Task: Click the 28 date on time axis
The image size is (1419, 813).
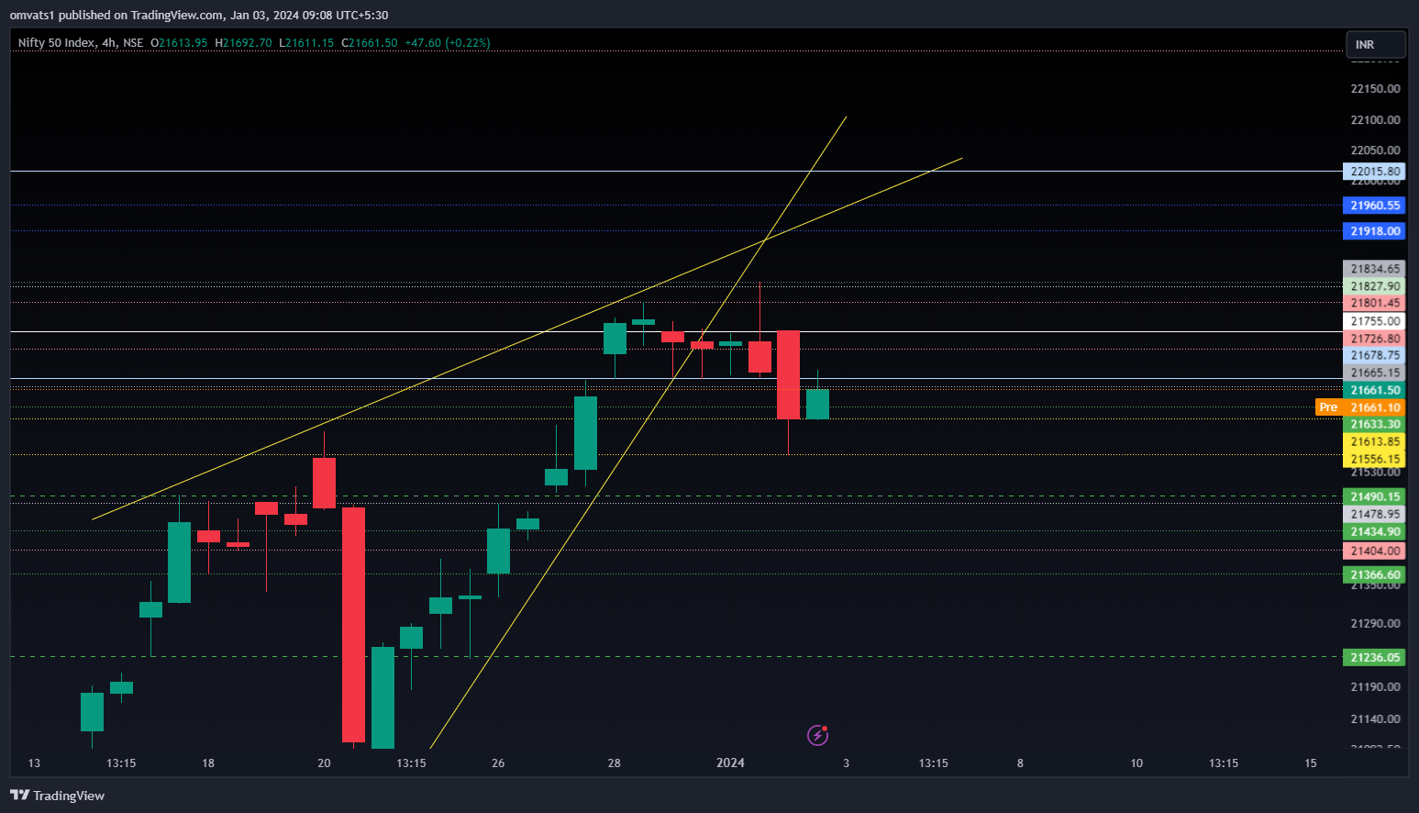Action: point(615,763)
